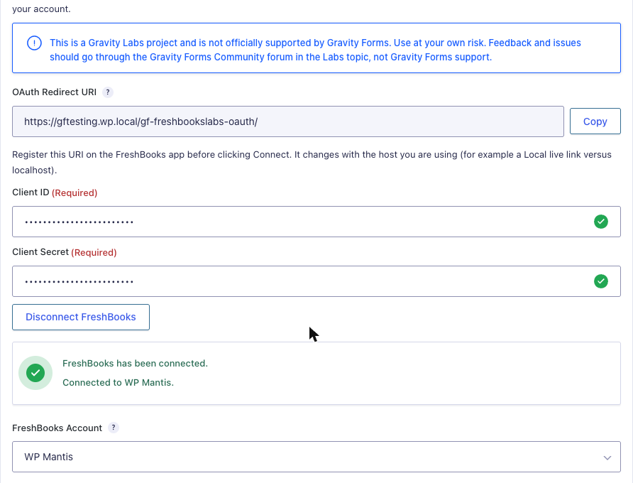Click the 'Register this URI on the FreshBooks app' description
Image resolution: width=633 pixels, height=483 pixels.
[312, 162]
